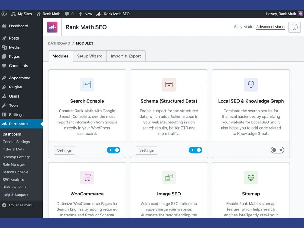The height and width of the screenshot is (228, 304).
Task: Click the WooCommerce shopping cart icon
Action: click(x=87, y=177)
